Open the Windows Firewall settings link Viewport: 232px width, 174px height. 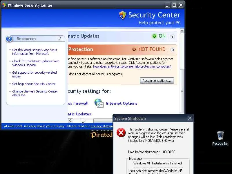[x=78, y=103]
